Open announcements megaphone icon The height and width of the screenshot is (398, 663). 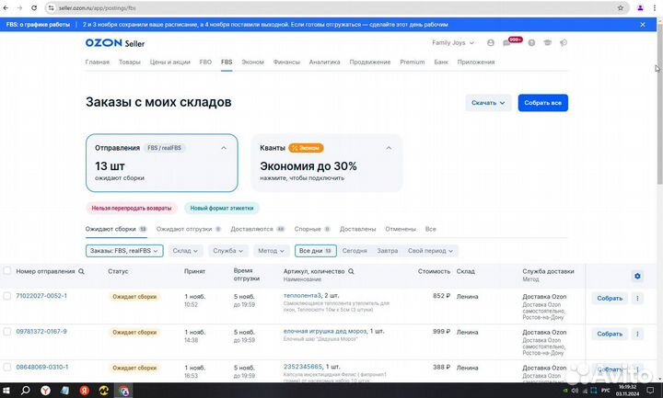[564, 42]
